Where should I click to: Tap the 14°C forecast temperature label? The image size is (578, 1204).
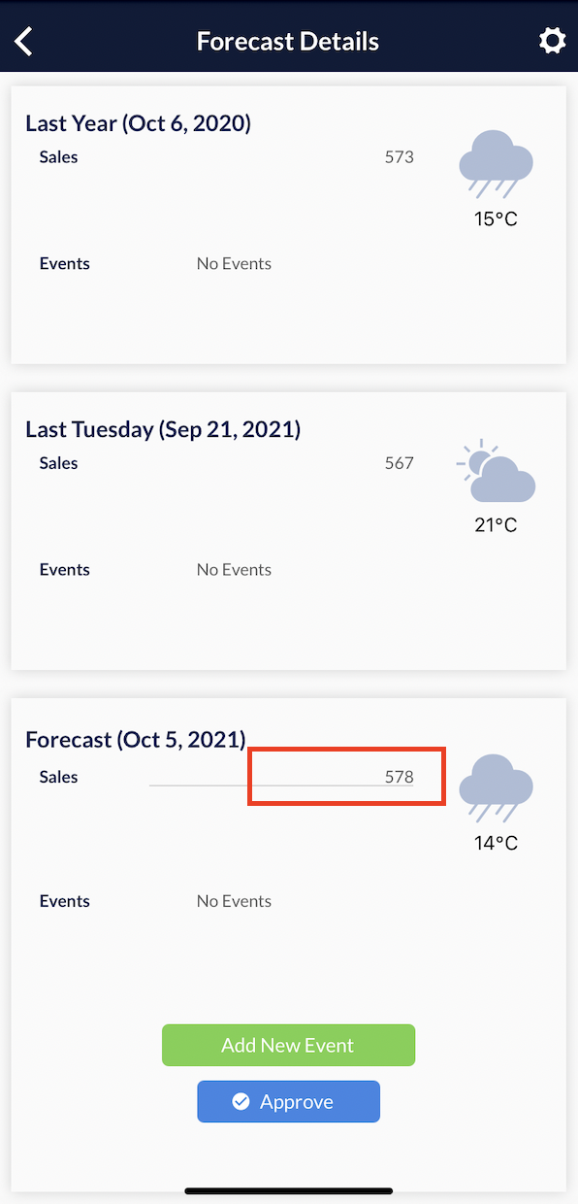pos(496,843)
